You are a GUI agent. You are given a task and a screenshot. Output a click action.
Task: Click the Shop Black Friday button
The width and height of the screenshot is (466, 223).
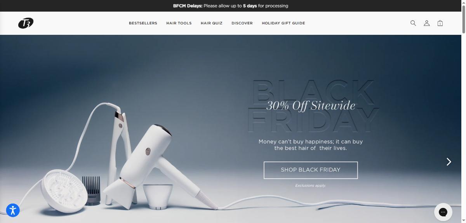click(x=311, y=170)
